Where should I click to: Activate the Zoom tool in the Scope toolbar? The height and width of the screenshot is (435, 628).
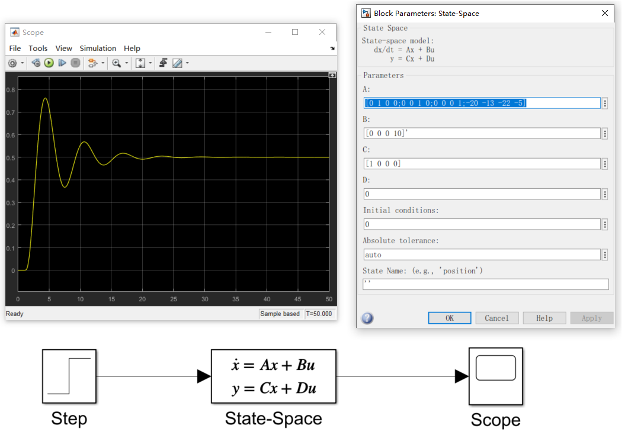117,63
